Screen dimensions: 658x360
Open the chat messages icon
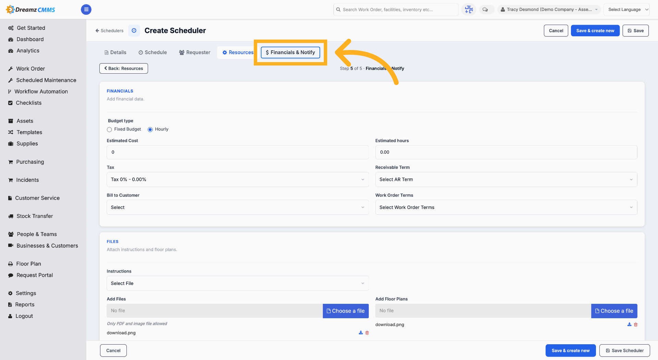485,10
